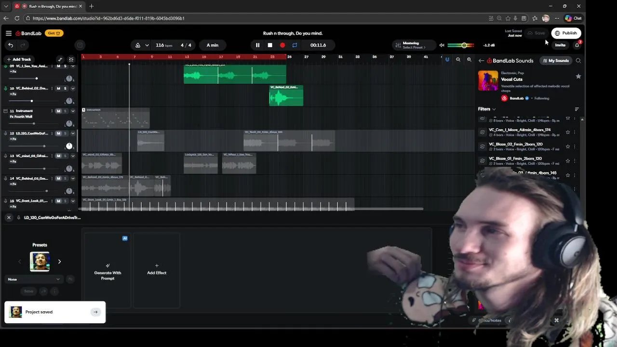
Task: Preview VC_Blaze_01_Fmin_2bars_120 sample
Action: click(x=483, y=160)
